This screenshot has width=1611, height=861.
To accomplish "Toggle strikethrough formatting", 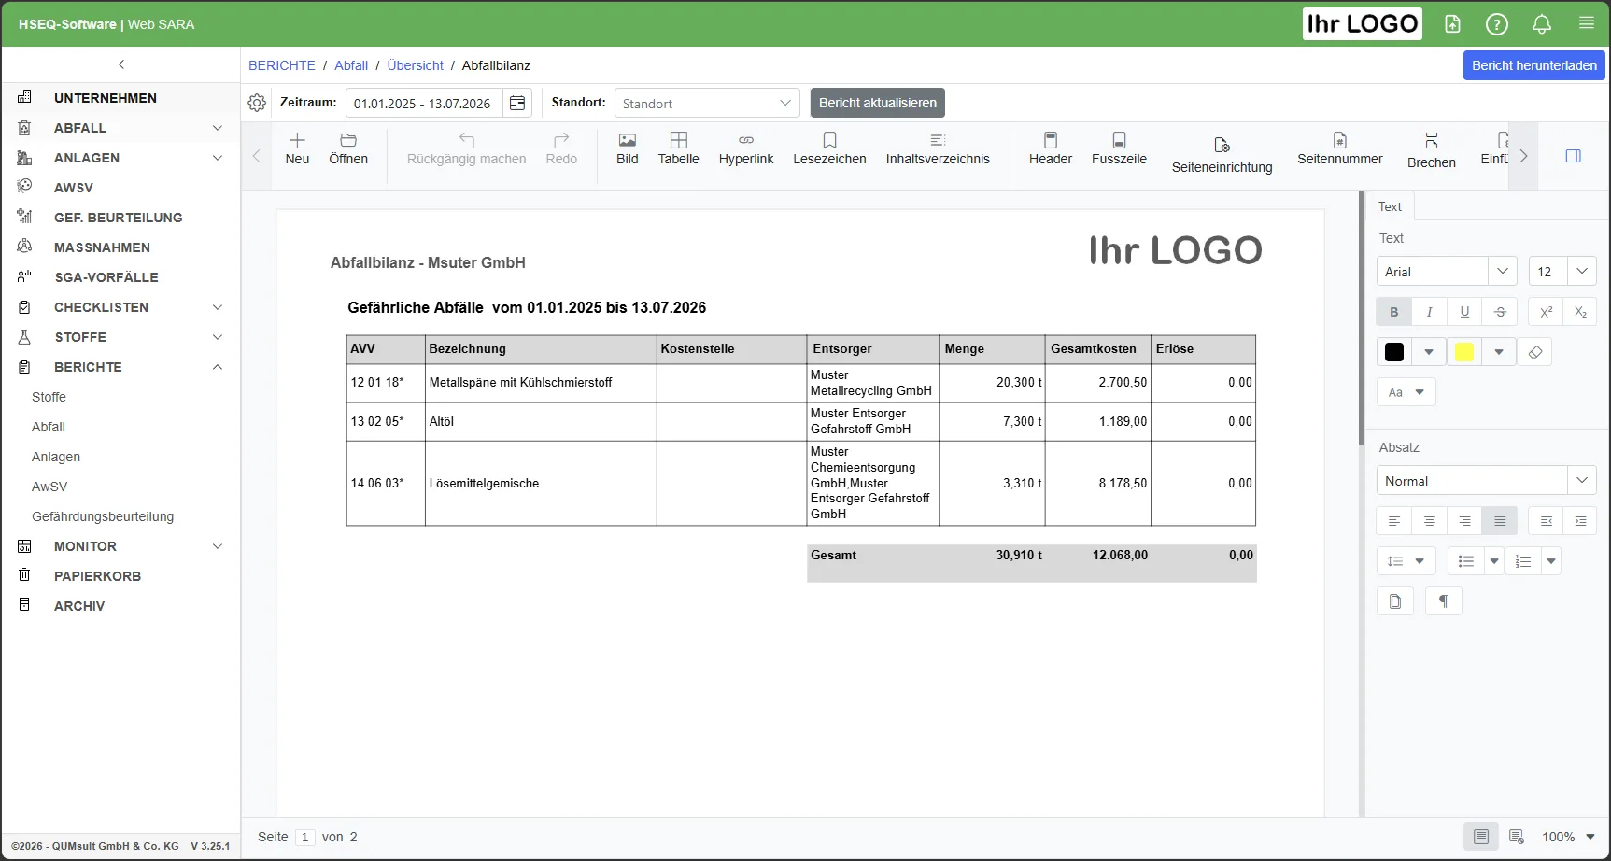I will (x=1500, y=312).
